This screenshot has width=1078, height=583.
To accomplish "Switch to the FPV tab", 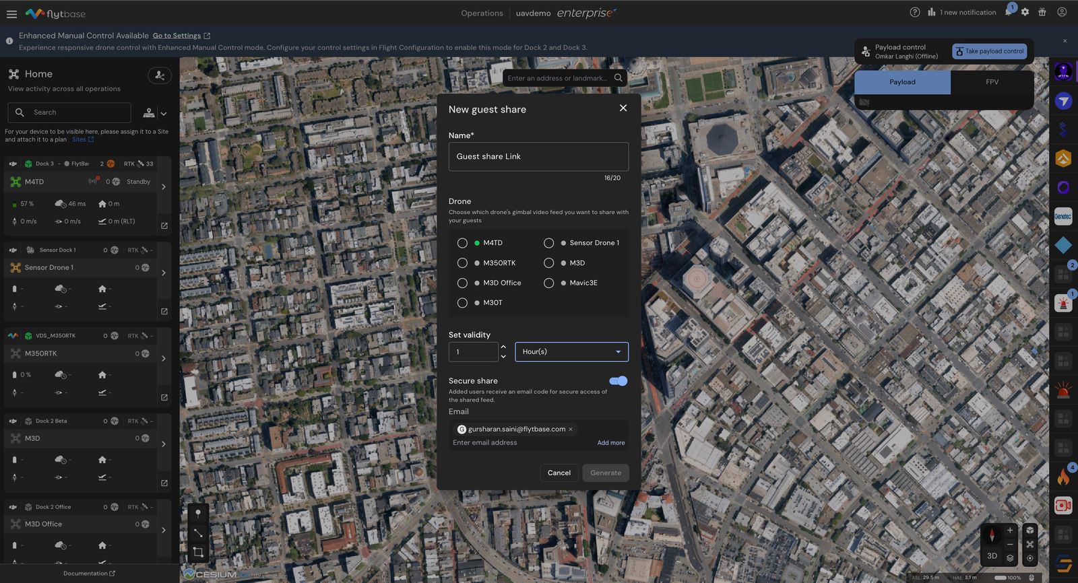I will 992,82.
